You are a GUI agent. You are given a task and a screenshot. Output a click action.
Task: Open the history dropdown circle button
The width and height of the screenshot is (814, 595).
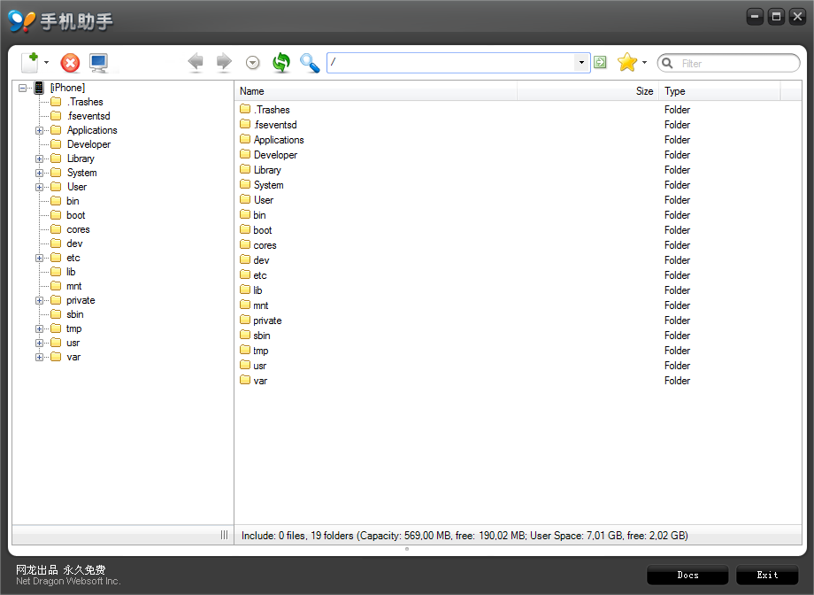pyautogui.click(x=252, y=63)
